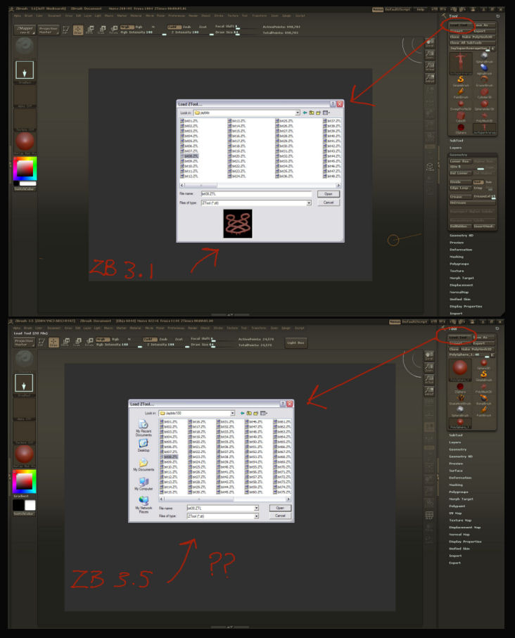Click Create New Folder icon in lower dialog
The height and width of the screenshot is (638, 515).
pos(256,413)
